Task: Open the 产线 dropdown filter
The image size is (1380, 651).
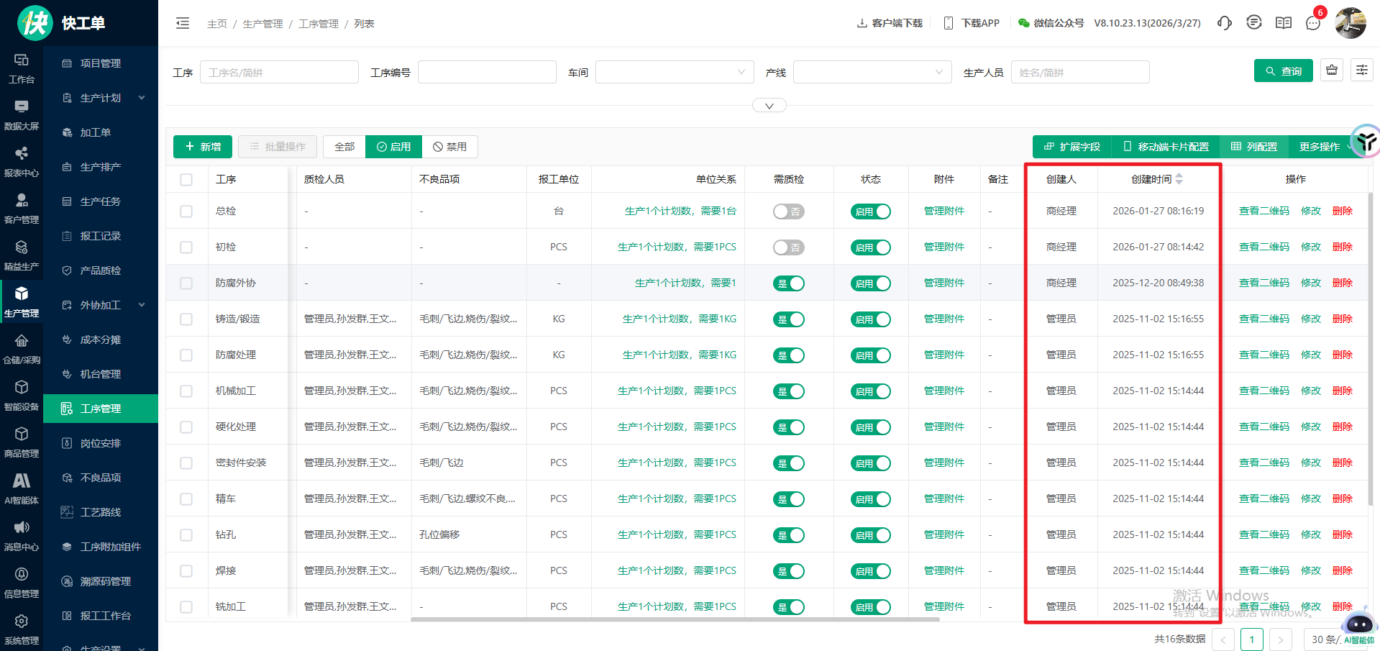Action: coord(872,72)
